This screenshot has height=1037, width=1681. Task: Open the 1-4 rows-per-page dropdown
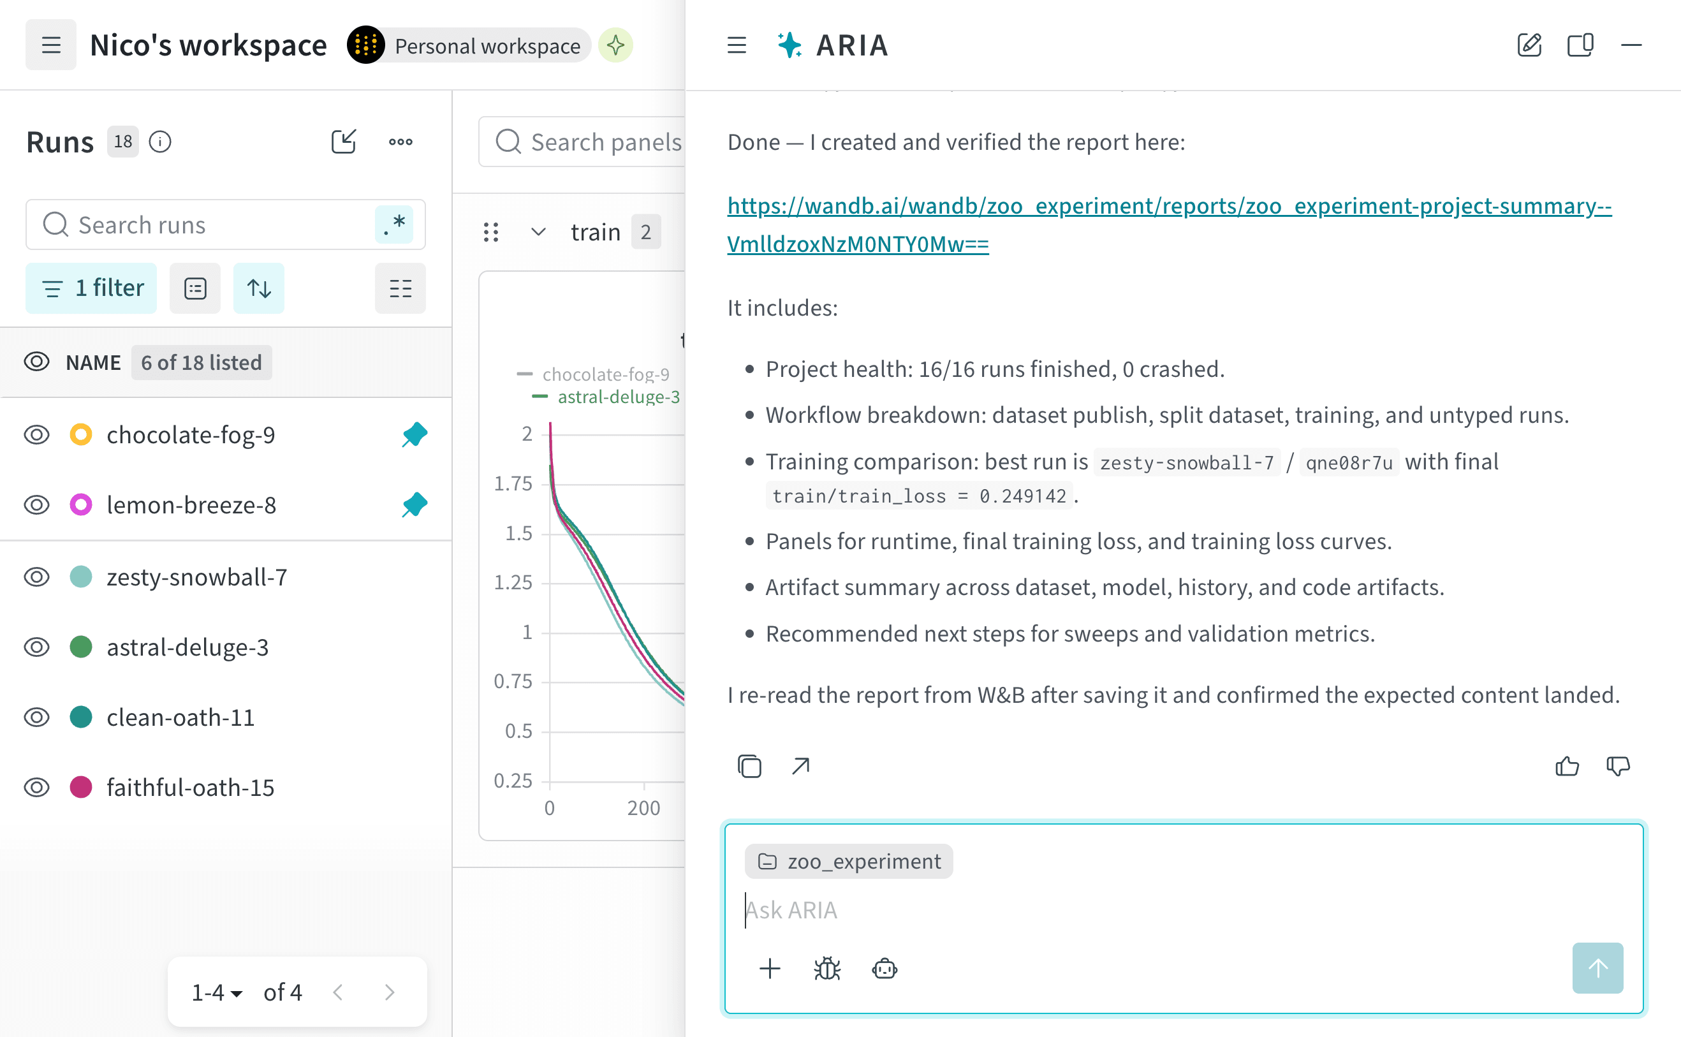(217, 992)
